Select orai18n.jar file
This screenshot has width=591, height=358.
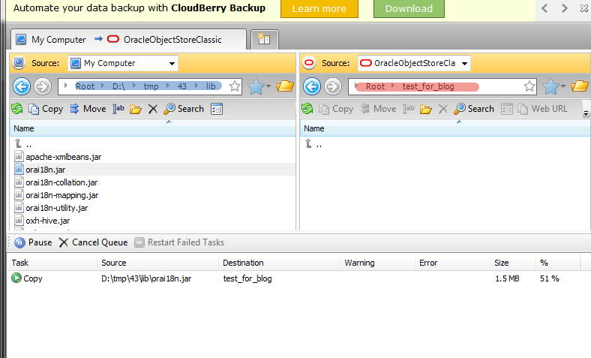[x=40, y=170]
